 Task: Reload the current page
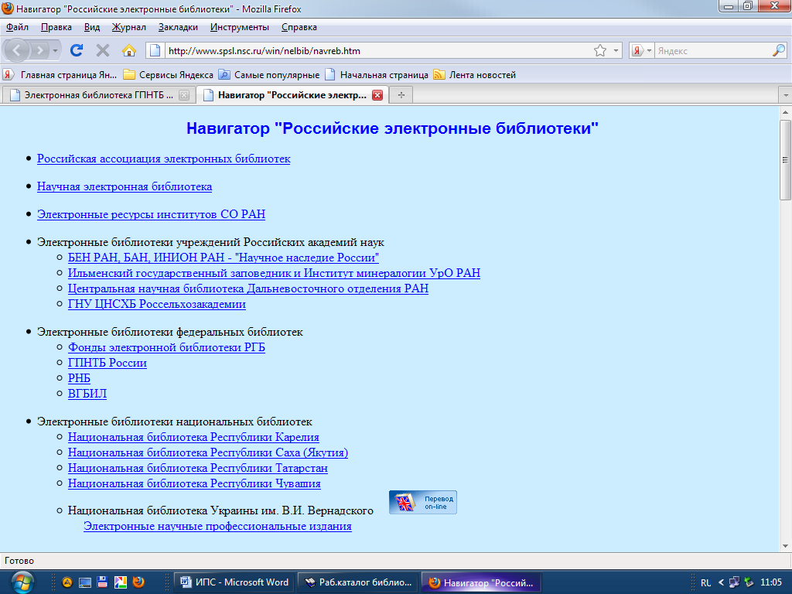pyautogui.click(x=77, y=50)
